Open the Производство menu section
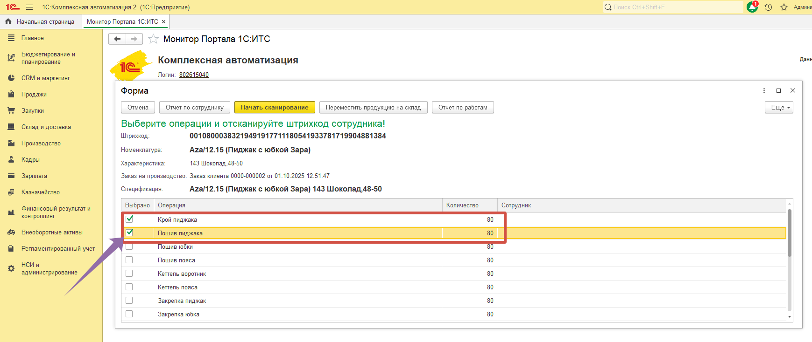 (41, 144)
